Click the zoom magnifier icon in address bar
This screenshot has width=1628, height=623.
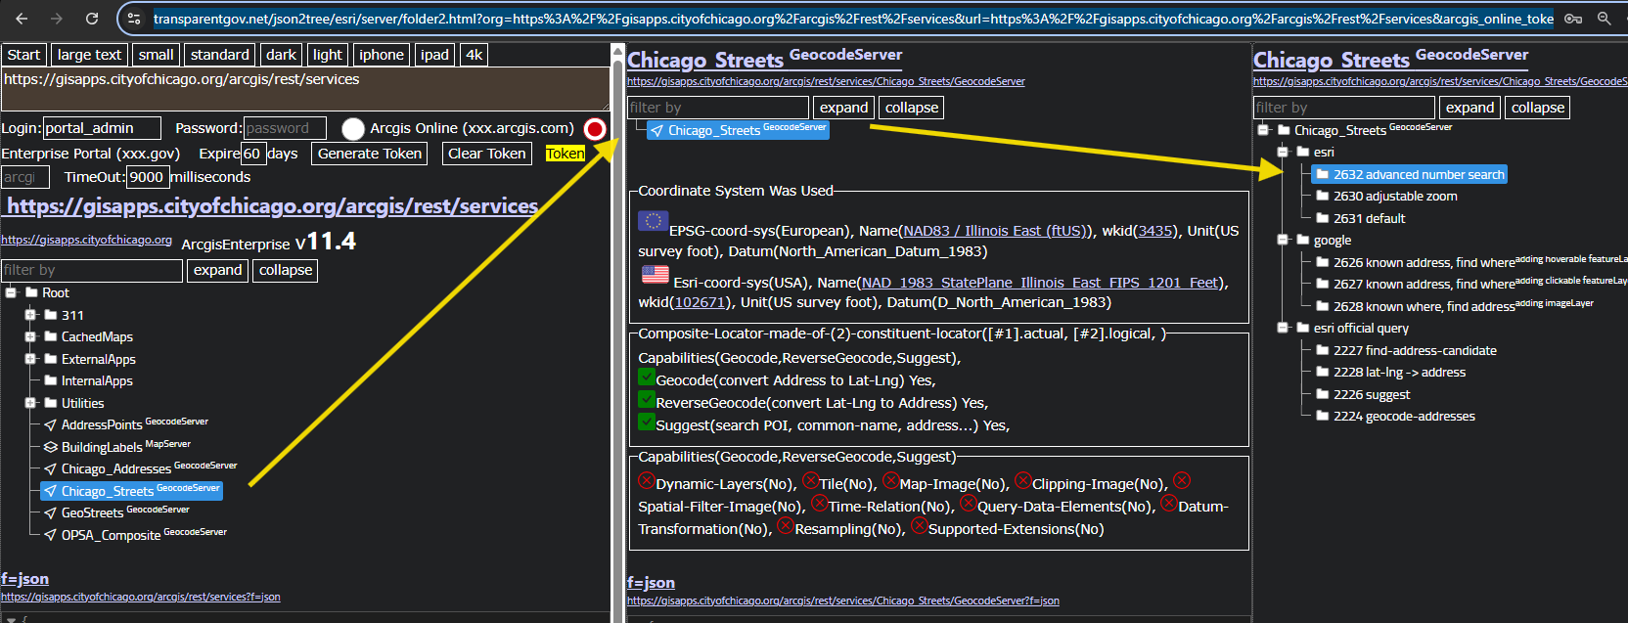point(1605,19)
